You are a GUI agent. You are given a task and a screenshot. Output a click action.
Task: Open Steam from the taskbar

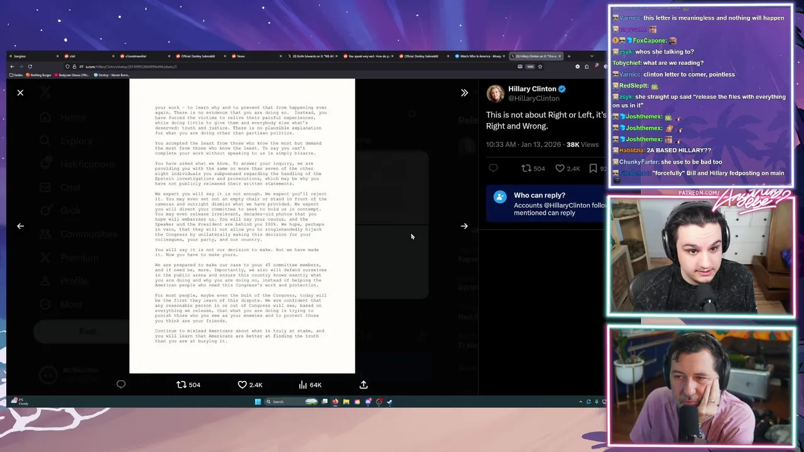[389, 402]
